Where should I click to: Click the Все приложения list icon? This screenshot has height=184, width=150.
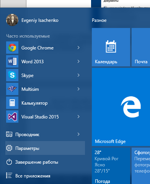[9, 176]
